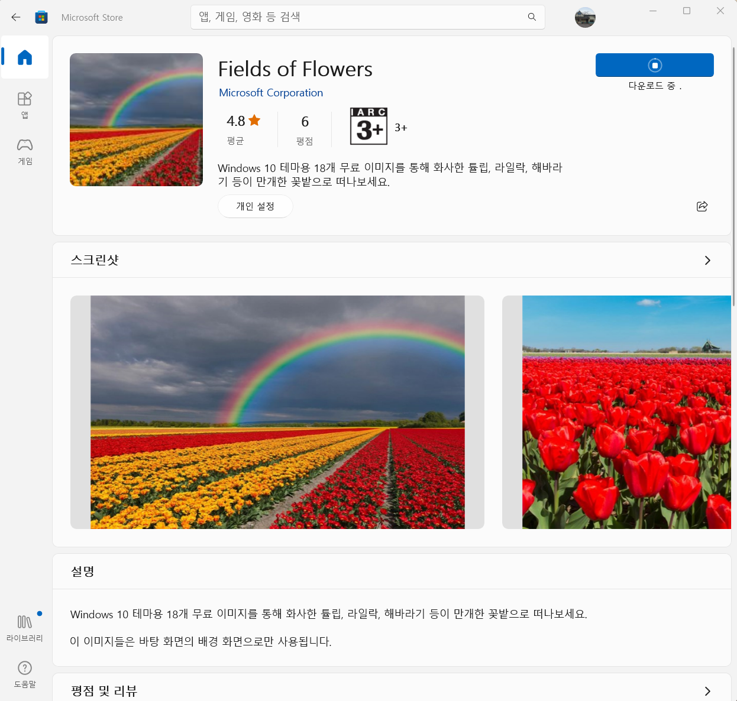Screen dimensions: 737x701
Task: Click the 3+ age label text
Action: [401, 128]
